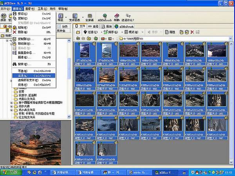Click the green refresh icon in the path row
The height and width of the screenshot is (176, 235).
pos(96,39)
